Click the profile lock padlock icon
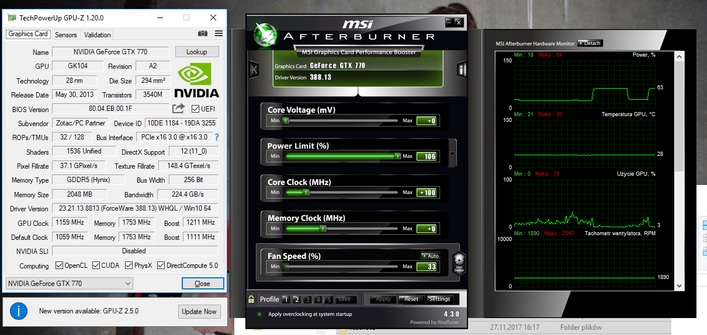Image resolution: width=707 pixels, height=335 pixels. 251,299
